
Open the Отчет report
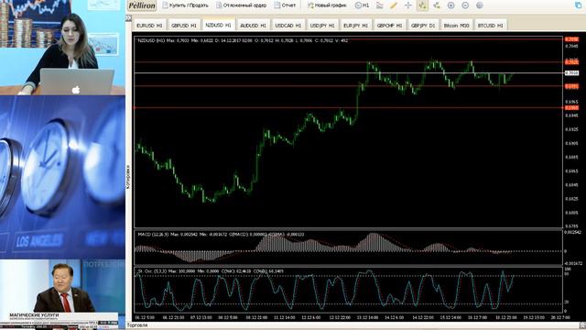click(285, 5)
